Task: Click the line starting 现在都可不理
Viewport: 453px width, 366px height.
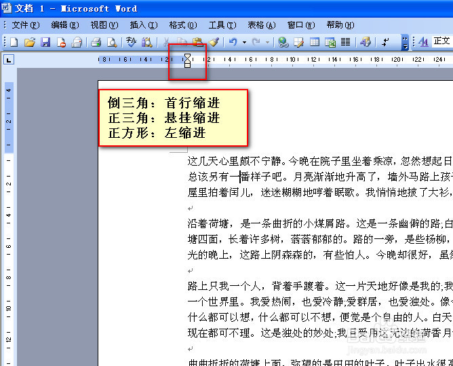Action: (320, 333)
